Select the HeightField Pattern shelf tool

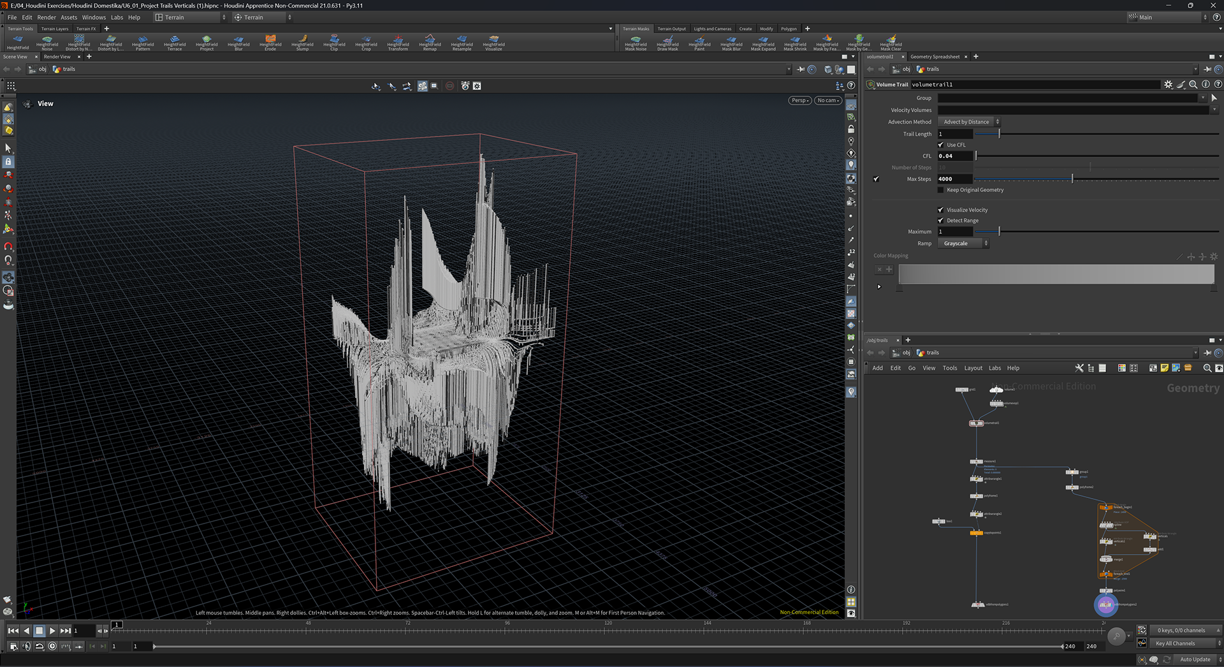143,43
